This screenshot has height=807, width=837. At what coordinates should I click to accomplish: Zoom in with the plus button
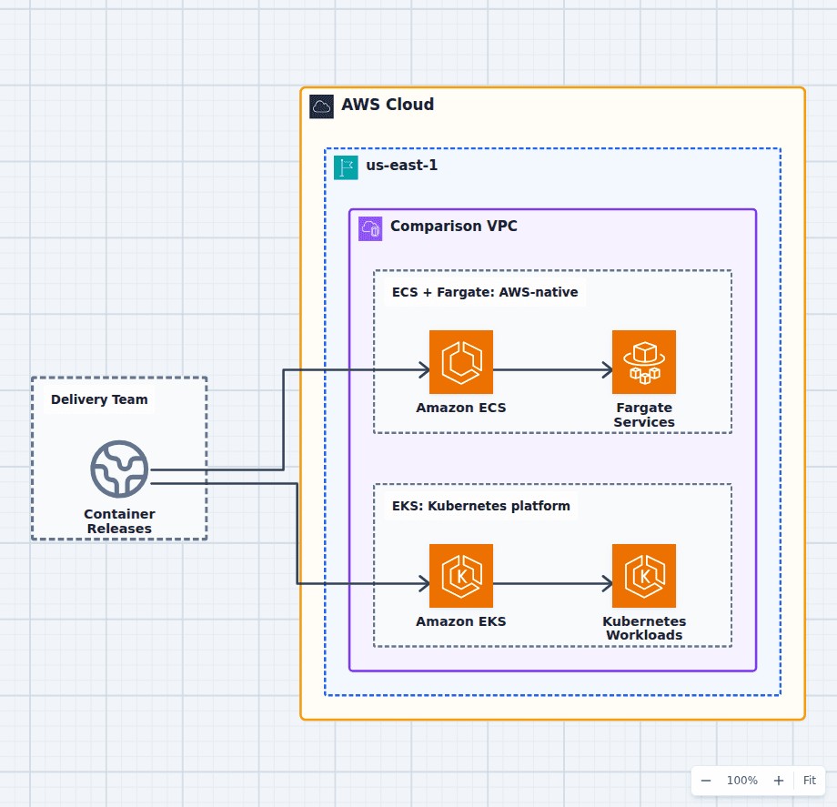pos(779,781)
